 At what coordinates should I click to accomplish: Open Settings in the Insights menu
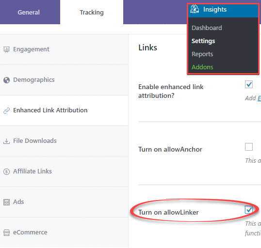pyautogui.click(x=203, y=41)
